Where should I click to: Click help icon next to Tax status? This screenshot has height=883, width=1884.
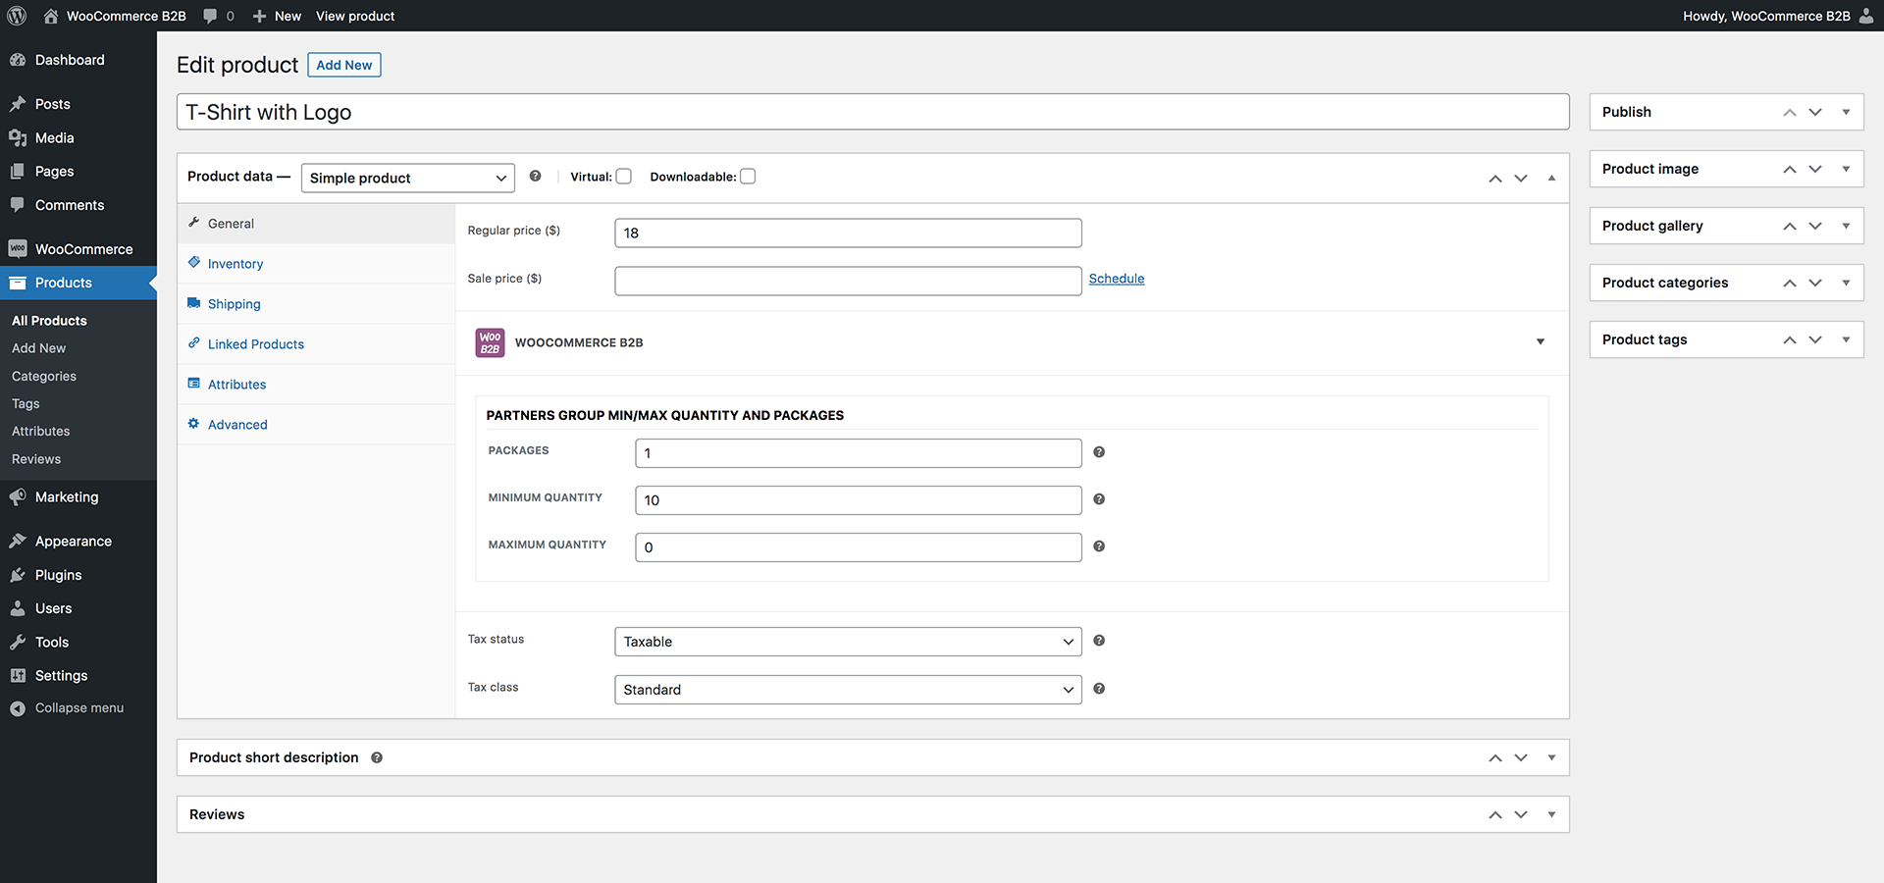[x=1099, y=641]
